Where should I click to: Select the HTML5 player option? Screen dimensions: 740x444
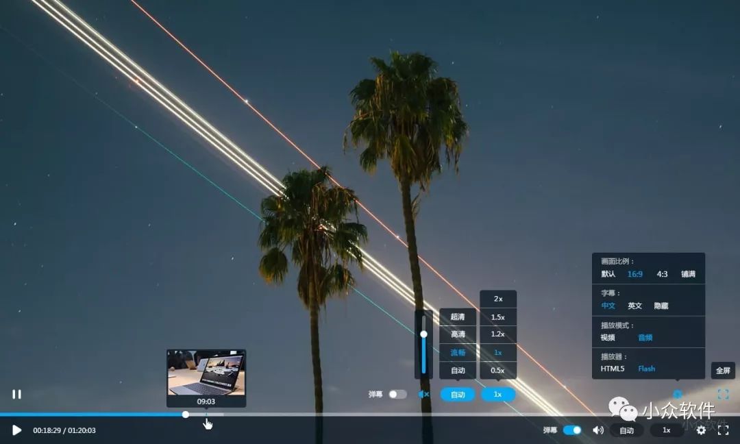tap(613, 369)
